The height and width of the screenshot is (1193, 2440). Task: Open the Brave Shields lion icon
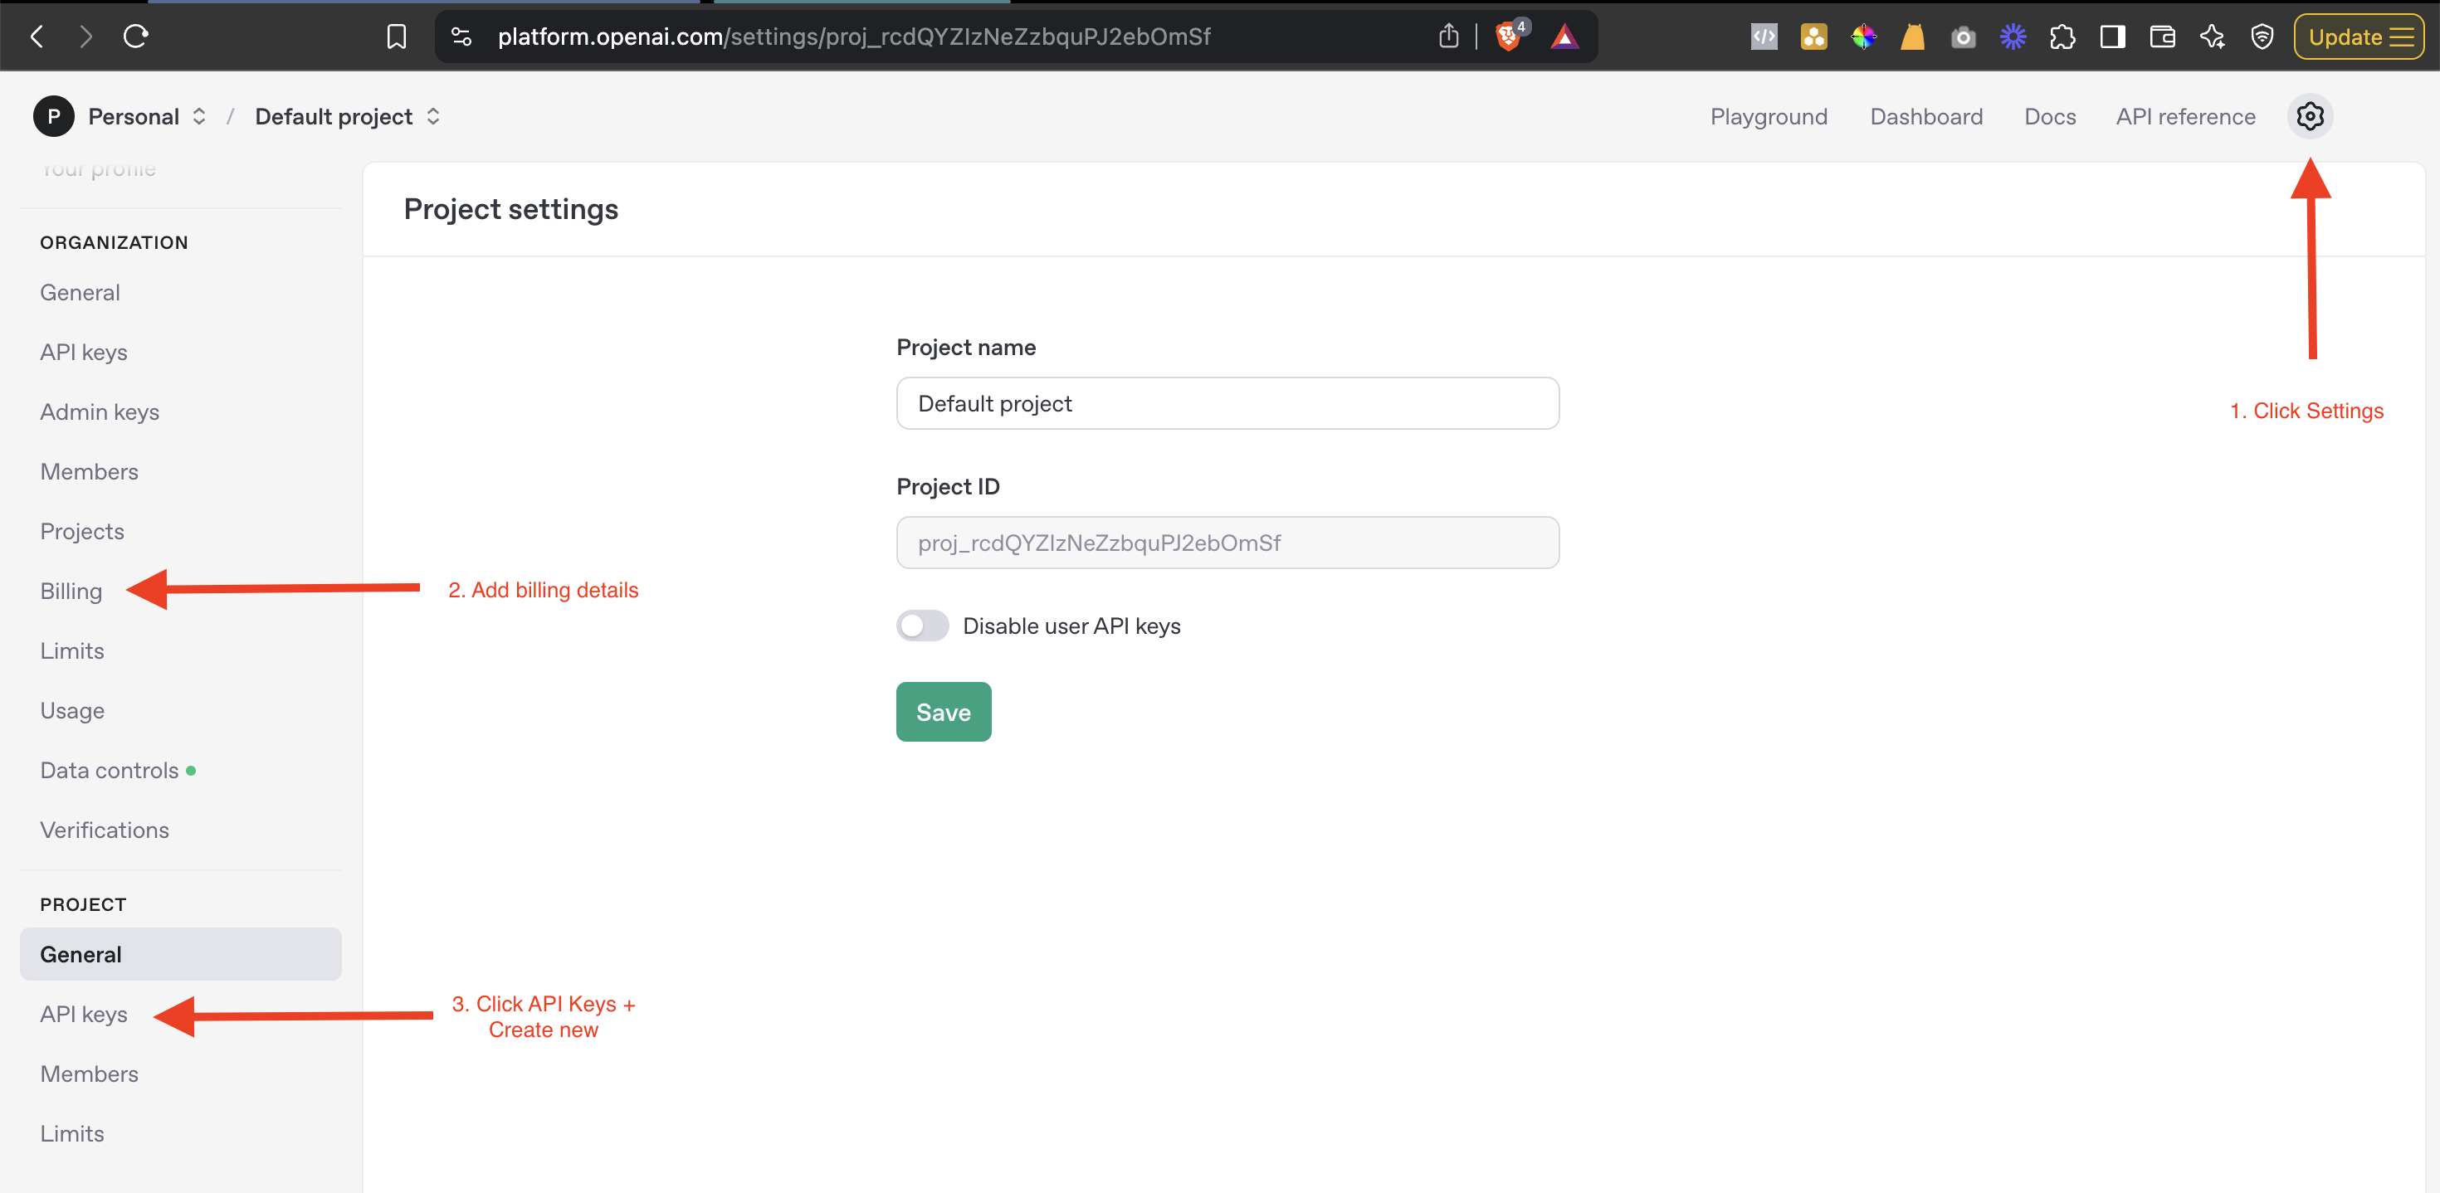pos(1507,37)
